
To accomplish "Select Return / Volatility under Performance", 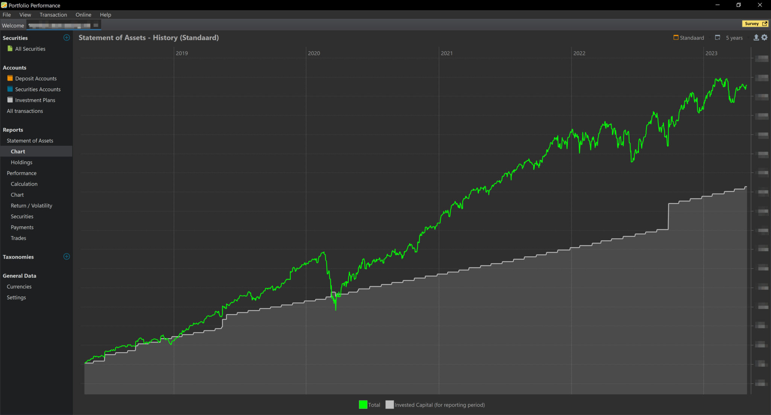I will coord(31,206).
